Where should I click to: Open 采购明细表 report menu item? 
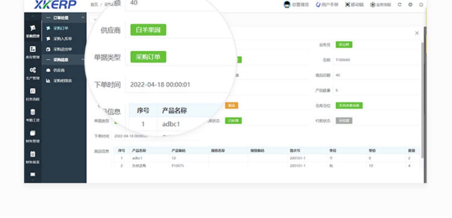(x=62, y=81)
